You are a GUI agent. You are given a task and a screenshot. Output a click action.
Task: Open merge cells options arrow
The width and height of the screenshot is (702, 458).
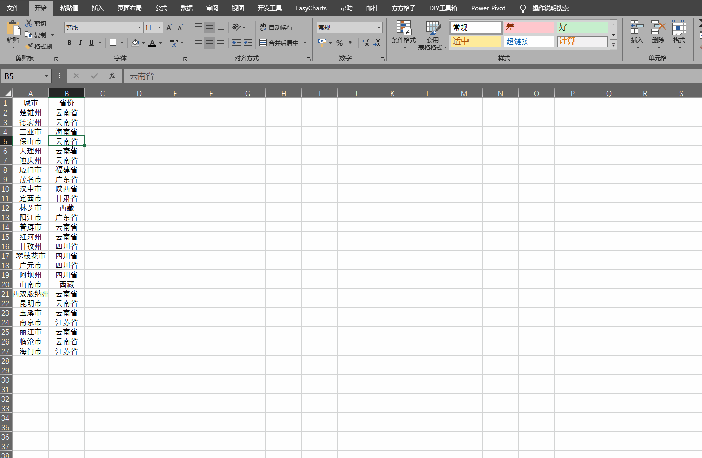pyautogui.click(x=305, y=43)
